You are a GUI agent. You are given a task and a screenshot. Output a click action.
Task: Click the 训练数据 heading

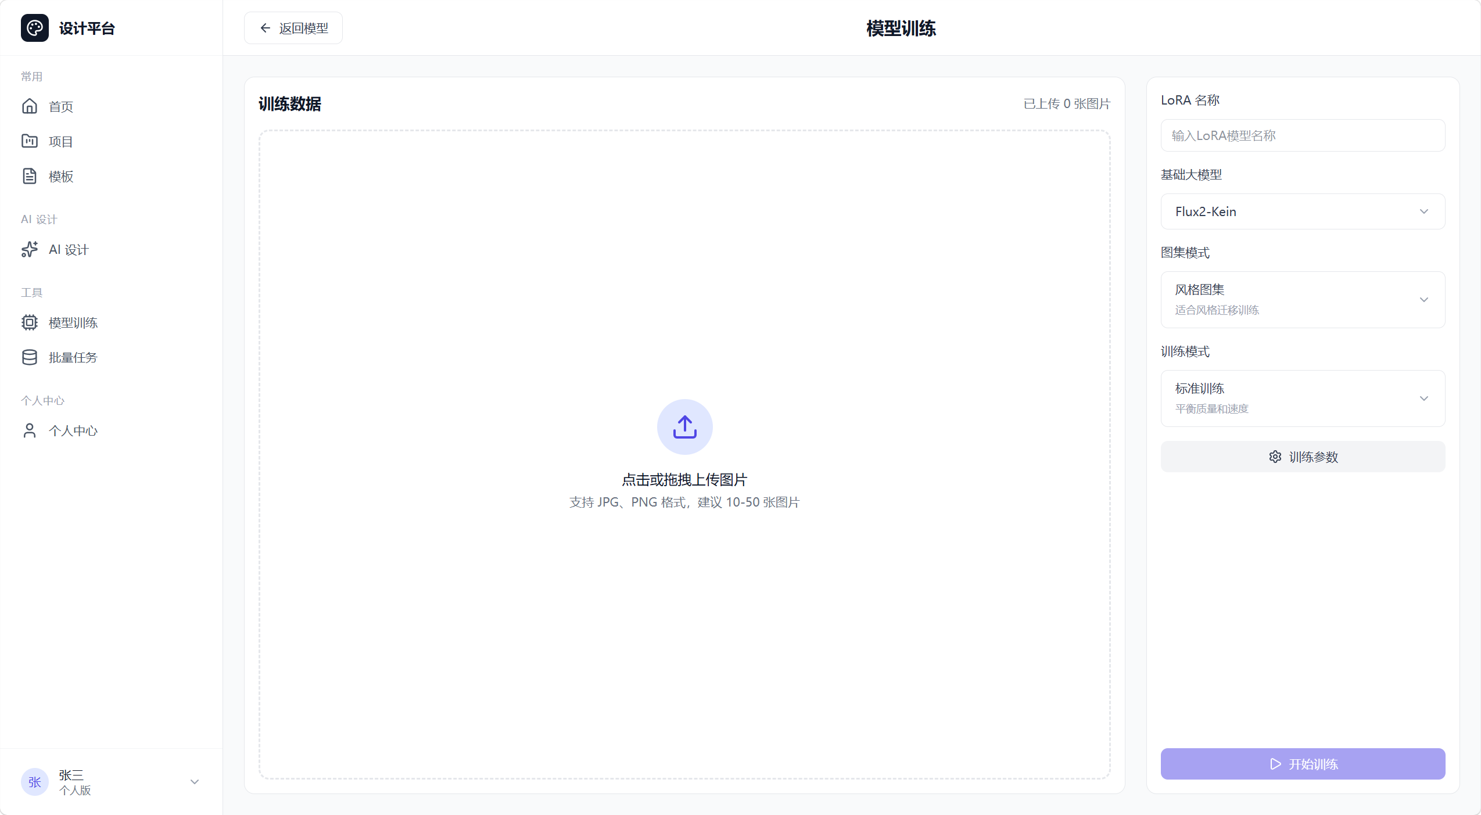[x=290, y=104]
